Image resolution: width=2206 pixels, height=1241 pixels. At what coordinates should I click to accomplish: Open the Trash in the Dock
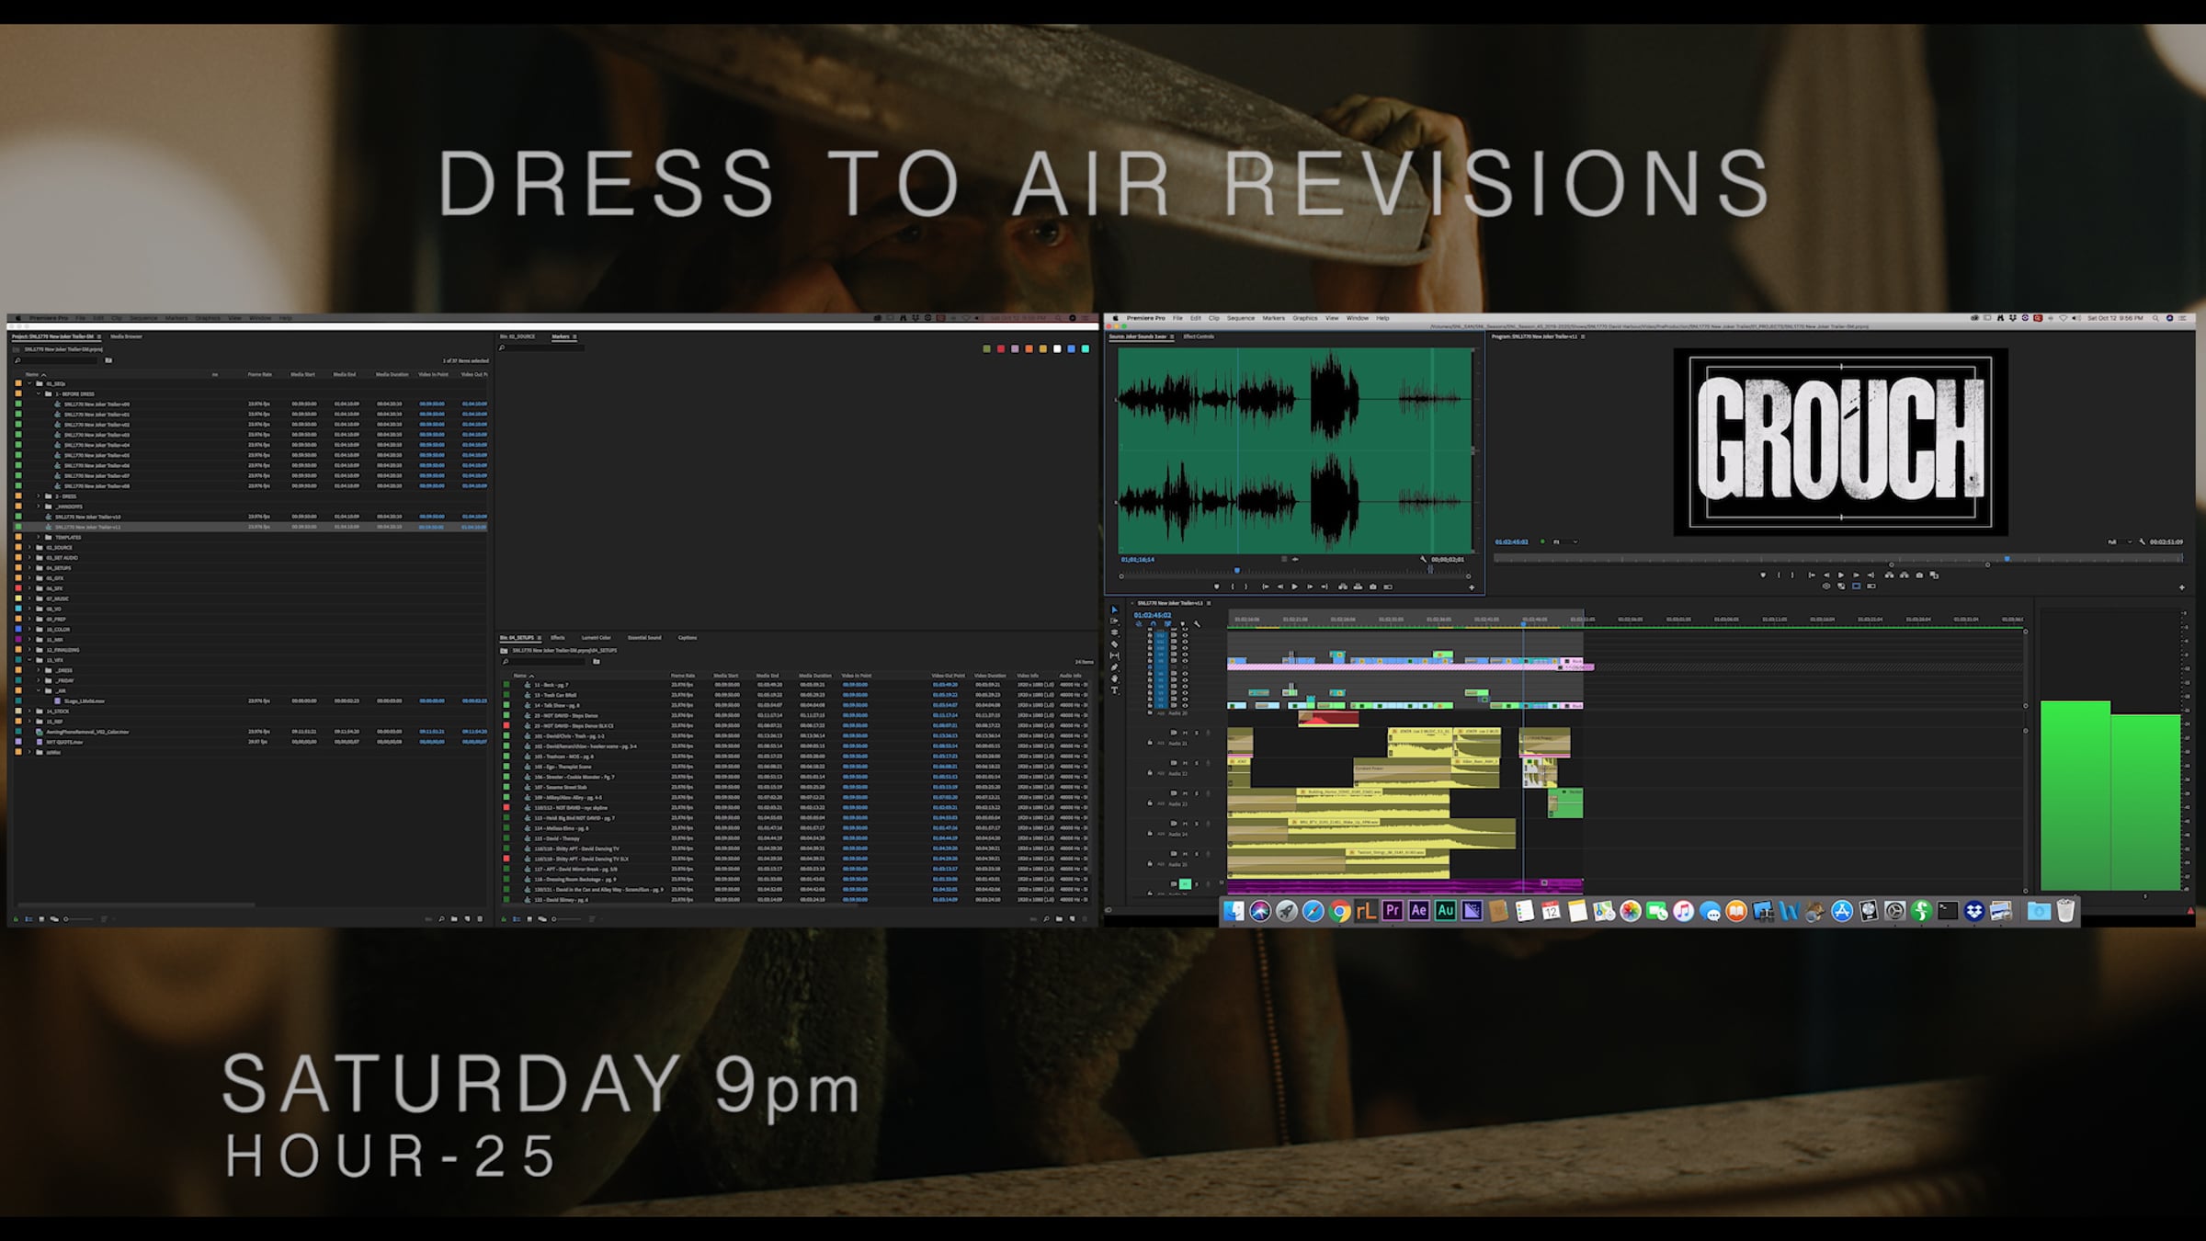click(x=2065, y=911)
